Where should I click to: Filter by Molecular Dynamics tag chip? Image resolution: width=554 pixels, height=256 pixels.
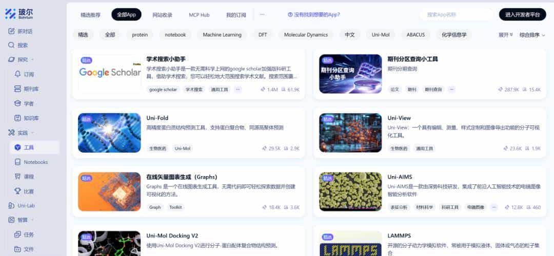coord(306,35)
